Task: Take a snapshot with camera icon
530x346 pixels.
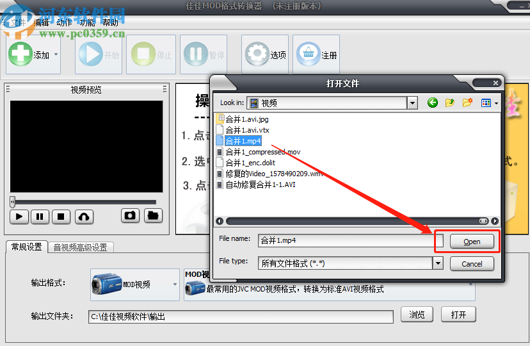Action: [130, 215]
